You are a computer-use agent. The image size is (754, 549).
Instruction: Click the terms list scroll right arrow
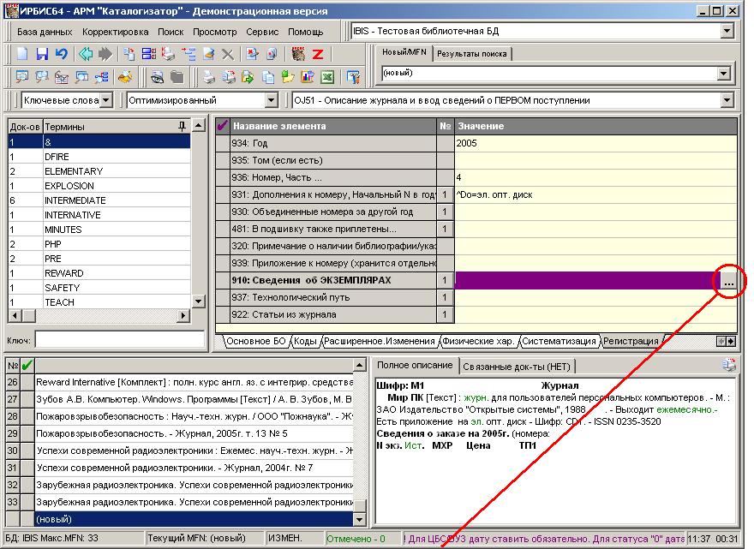pyautogui.click(x=183, y=316)
